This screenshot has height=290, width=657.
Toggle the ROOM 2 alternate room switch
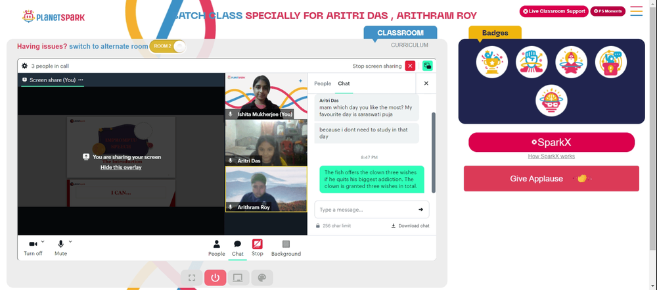[168, 46]
